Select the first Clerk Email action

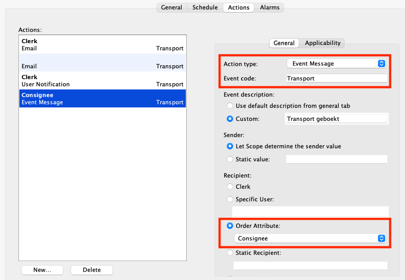[x=102, y=45]
